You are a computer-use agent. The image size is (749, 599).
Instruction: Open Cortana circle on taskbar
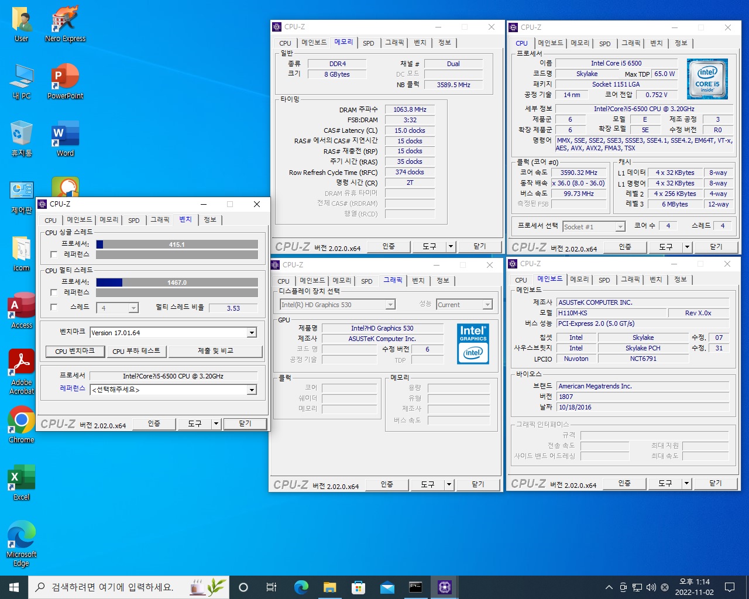(243, 587)
